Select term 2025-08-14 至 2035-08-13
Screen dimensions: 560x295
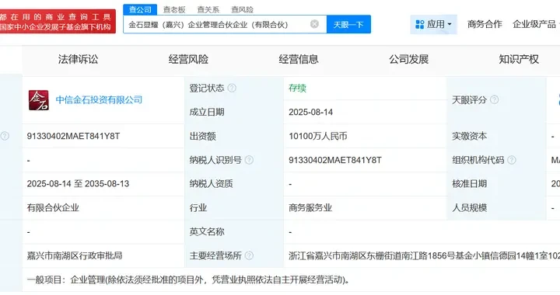click(x=78, y=184)
